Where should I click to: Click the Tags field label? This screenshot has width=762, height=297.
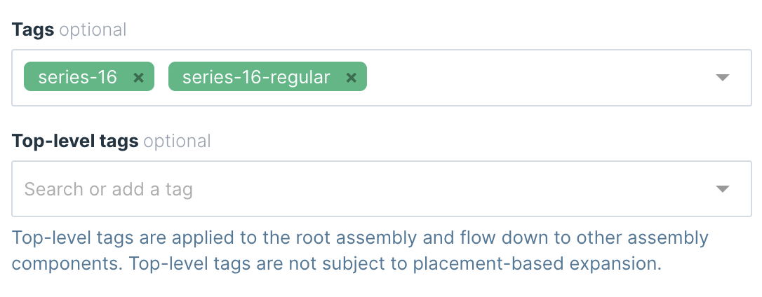point(32,29)
